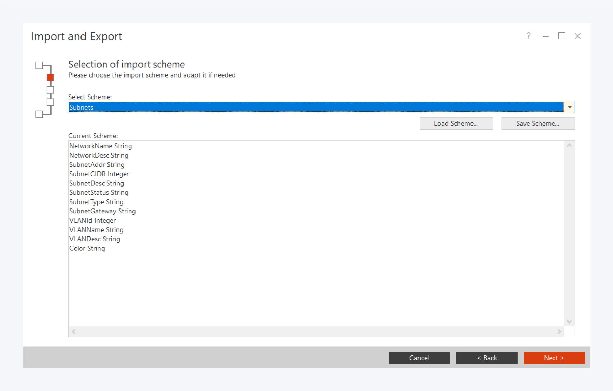Image resolution: width=613 pixels, height=391 pixels.
Task: Click the final wizard step box
Action: [x=39, y=114]
